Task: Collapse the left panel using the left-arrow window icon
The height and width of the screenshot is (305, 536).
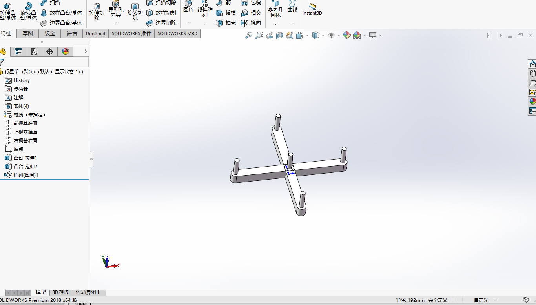Action: 490,35
